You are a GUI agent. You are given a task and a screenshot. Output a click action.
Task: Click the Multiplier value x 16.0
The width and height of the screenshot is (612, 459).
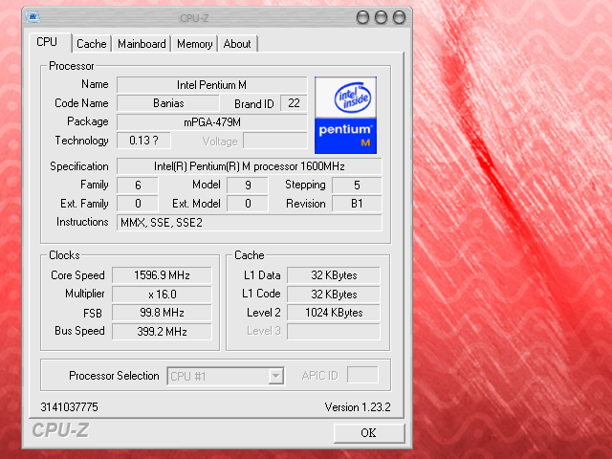(x=162, y=294)
